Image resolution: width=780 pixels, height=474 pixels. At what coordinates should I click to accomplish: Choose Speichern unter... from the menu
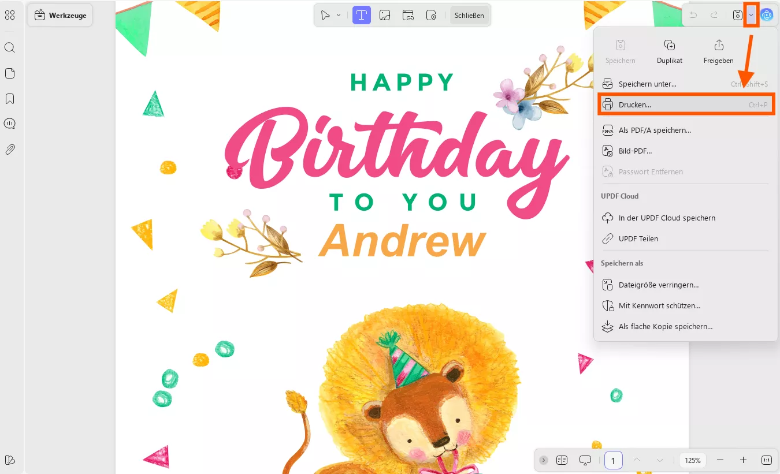coord(685,84)
